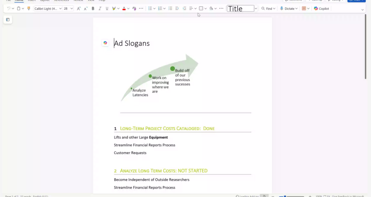This screenshot has width=371, height=197.
Task: Open more paragraph options ellipsis
Action: coord(221,9)
